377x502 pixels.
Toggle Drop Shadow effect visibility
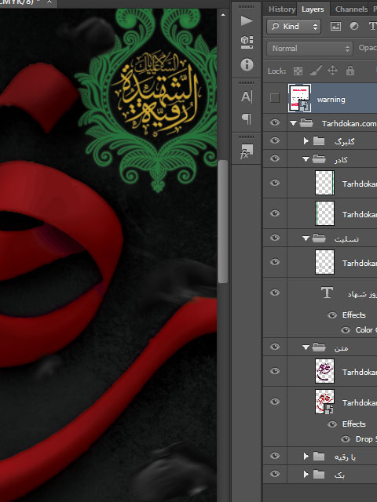[x=346, y=439]
